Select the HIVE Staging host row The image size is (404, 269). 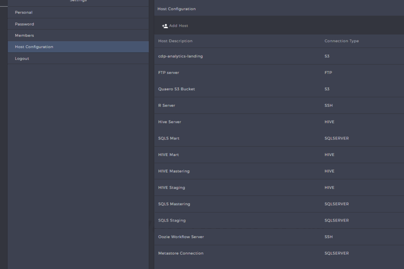171,188
